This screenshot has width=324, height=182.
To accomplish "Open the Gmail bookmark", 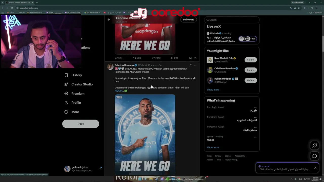I will pos(11,13).
